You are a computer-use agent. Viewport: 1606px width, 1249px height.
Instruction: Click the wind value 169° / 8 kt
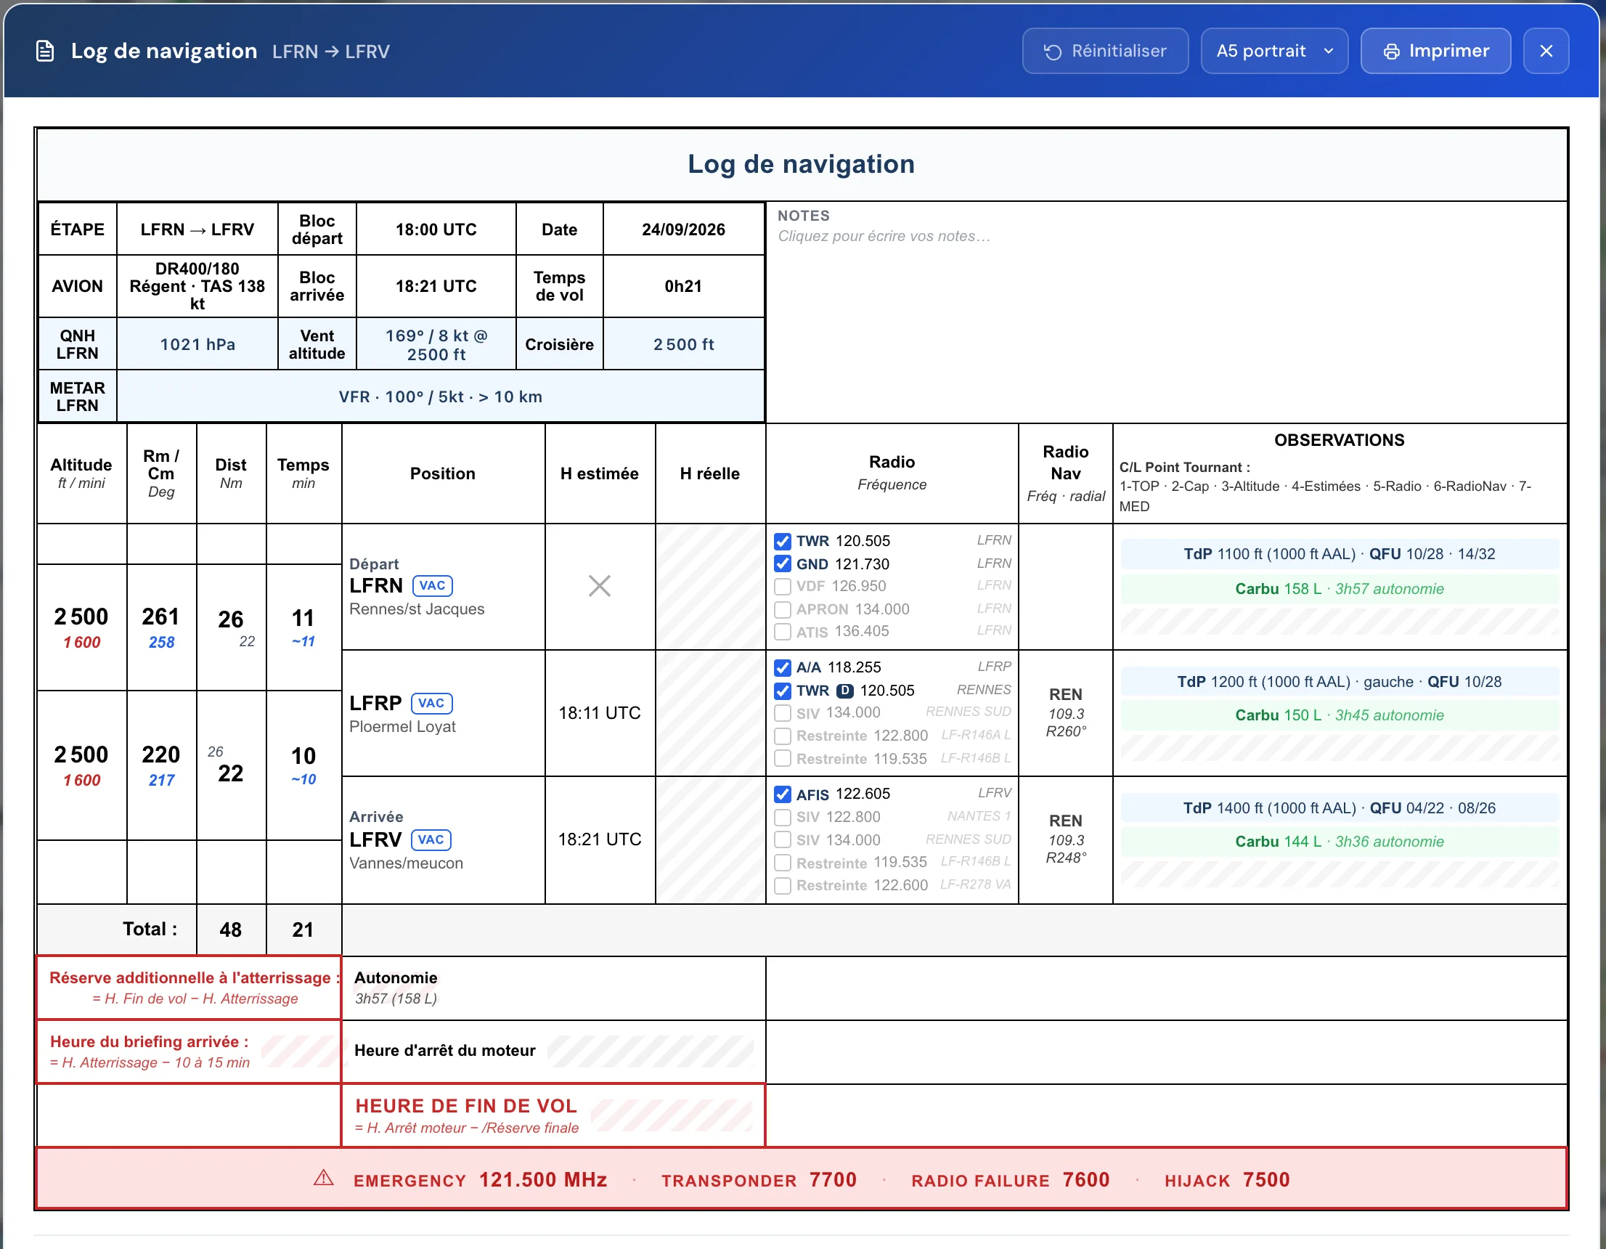coord(436,344)
